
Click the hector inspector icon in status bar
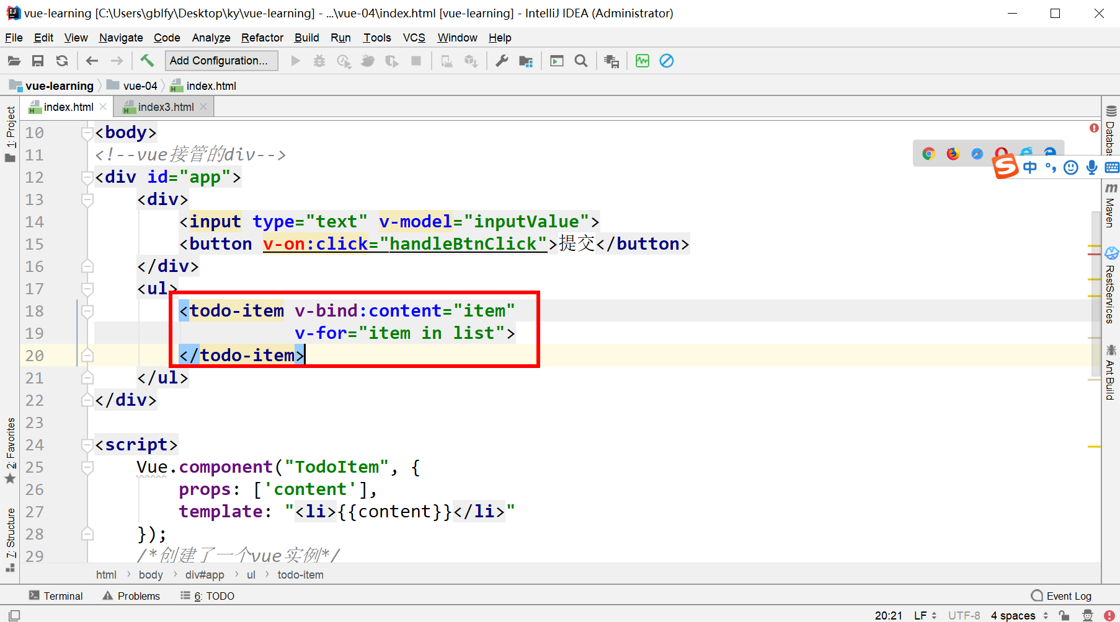[1088, 615]
